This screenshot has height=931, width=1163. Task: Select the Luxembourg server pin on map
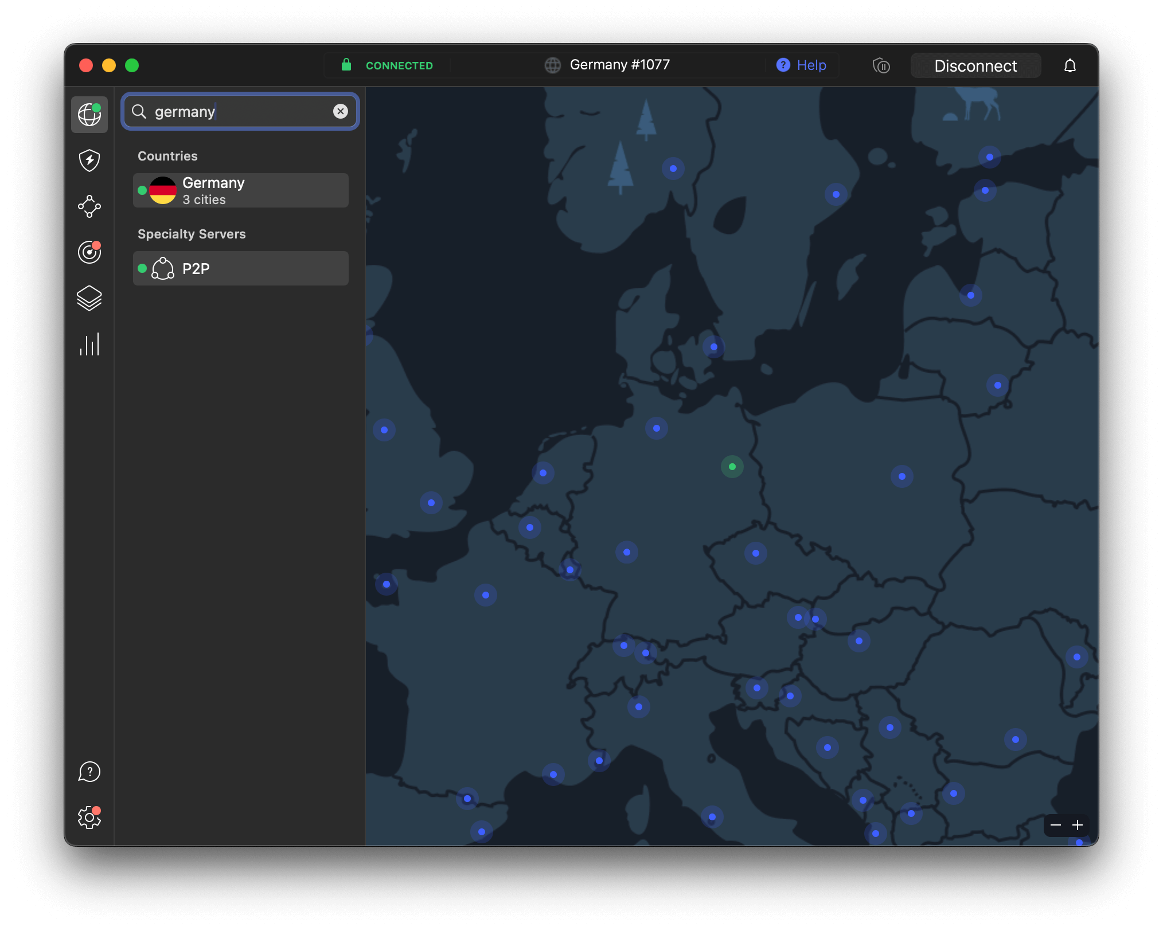pos(570,570)
